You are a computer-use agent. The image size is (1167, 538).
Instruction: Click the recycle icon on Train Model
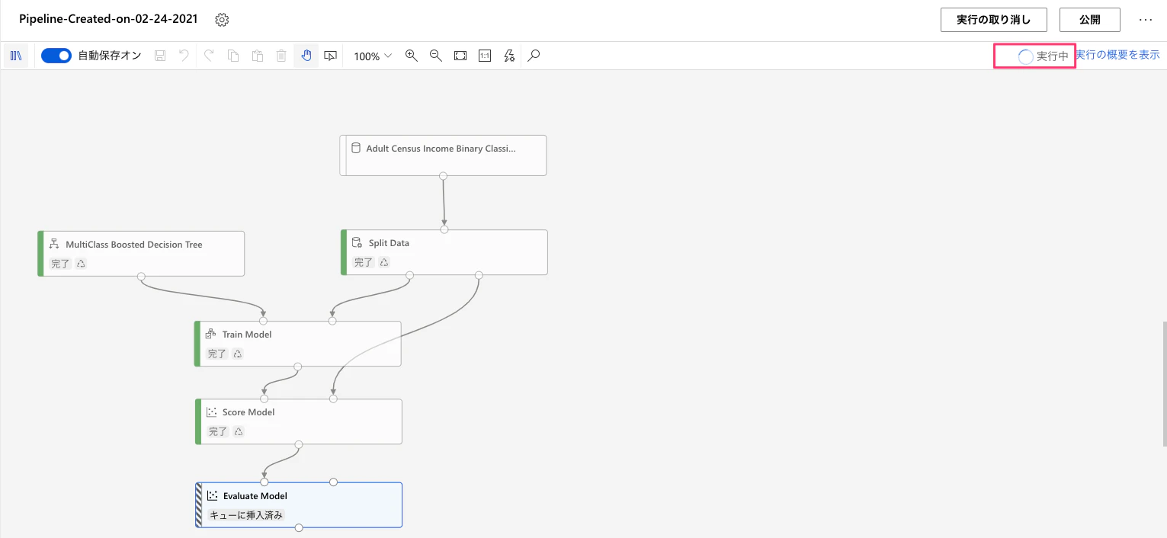coord(238,354)
